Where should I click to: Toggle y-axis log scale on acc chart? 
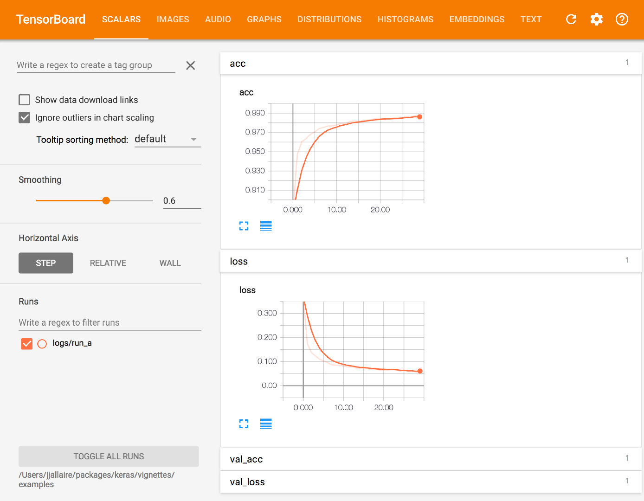click(x=266, y=226)
